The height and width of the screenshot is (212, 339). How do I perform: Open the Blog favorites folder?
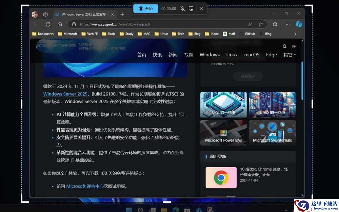click(x=195, y=34)
